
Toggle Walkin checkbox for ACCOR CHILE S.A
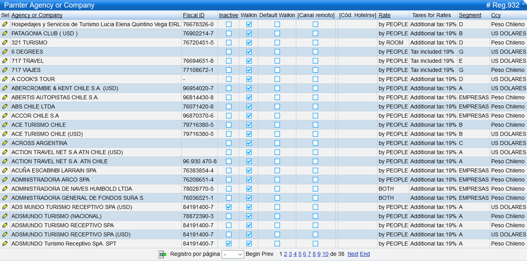(x=249, y=116)
